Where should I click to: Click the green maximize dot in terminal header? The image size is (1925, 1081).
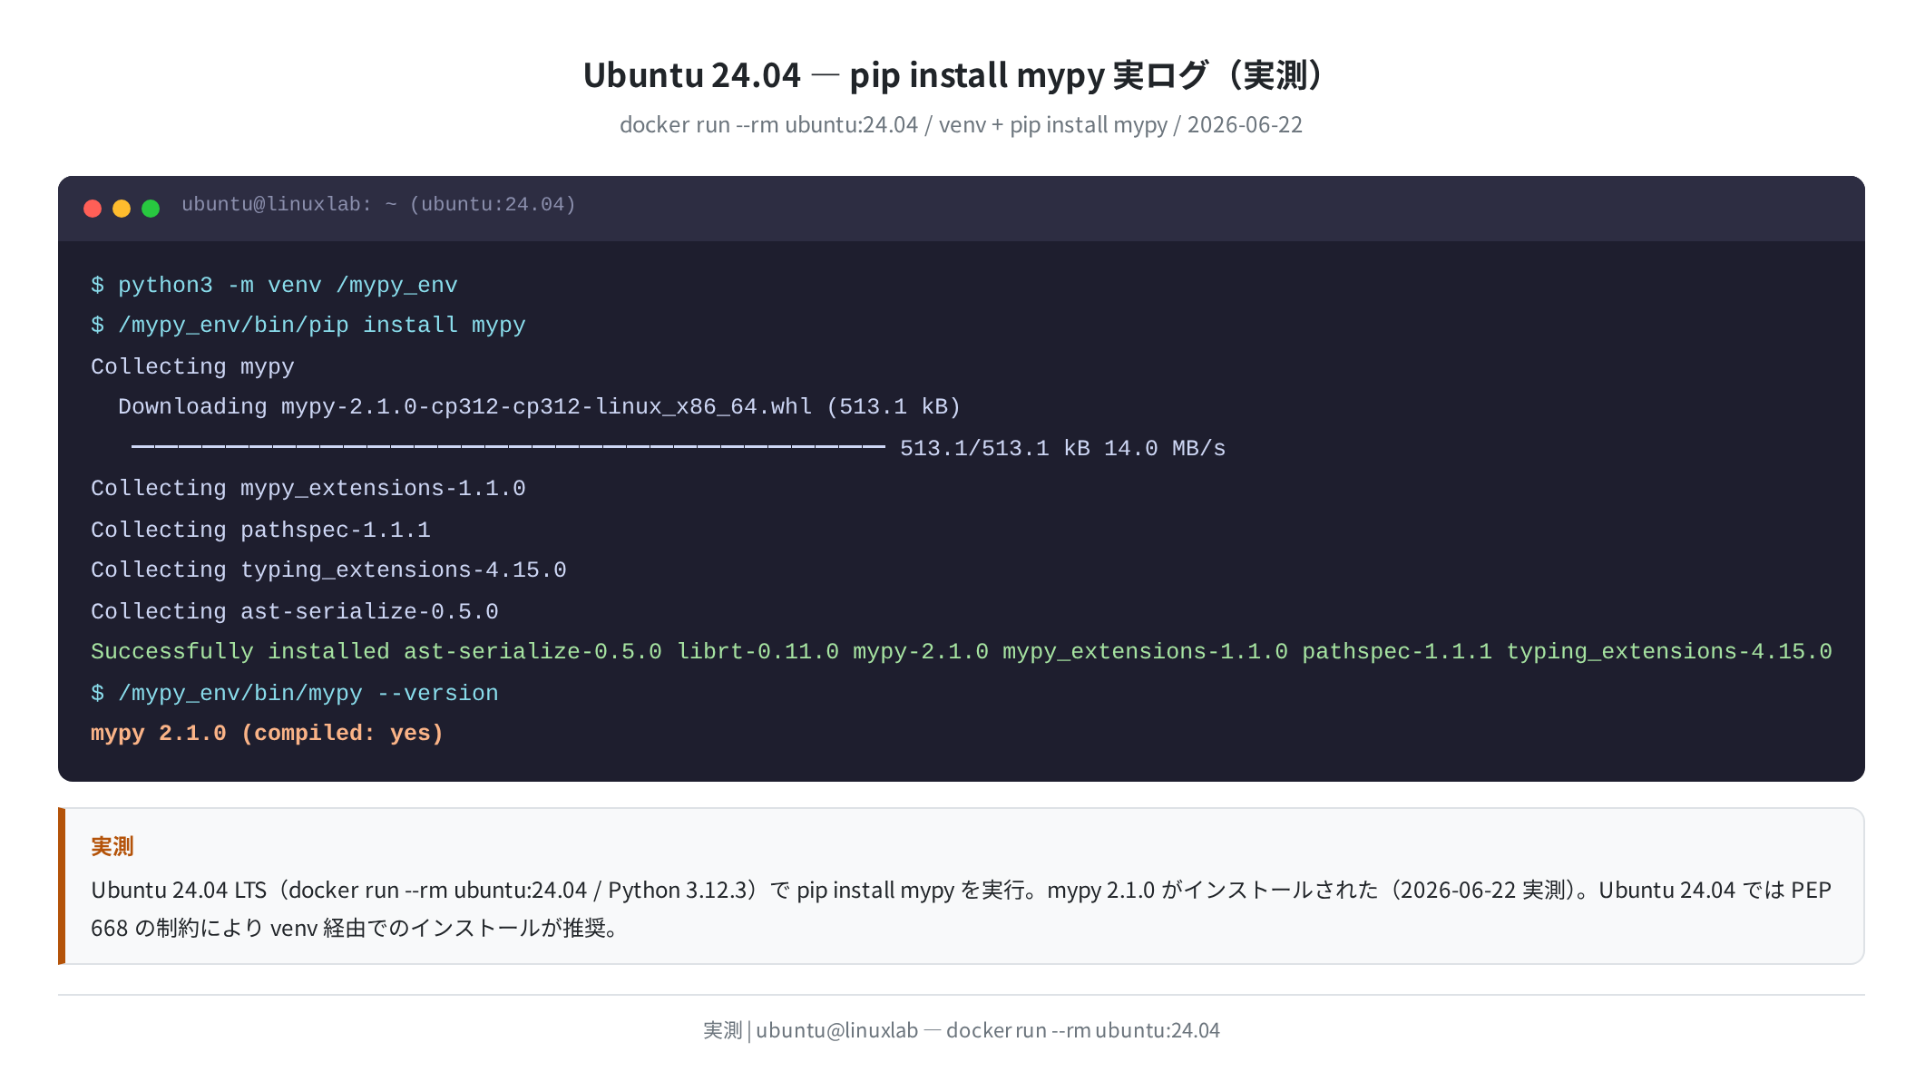click(x=151, y=209)
